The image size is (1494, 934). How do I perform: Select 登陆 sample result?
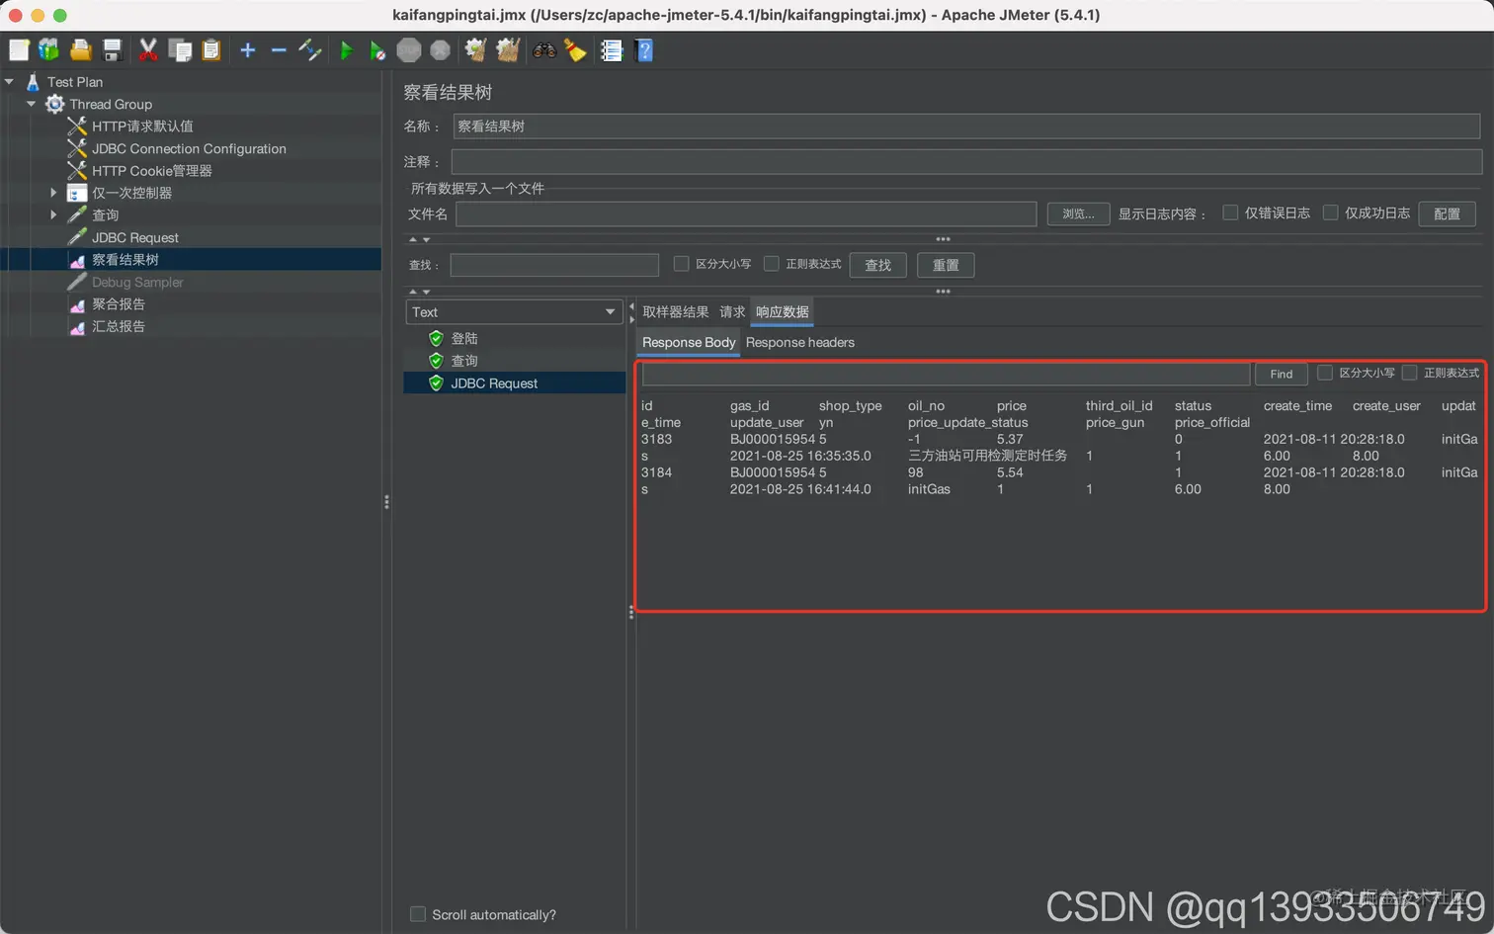click(464, 339)
